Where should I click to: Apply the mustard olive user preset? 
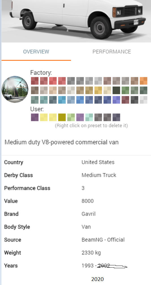click(x=62, y=117)
